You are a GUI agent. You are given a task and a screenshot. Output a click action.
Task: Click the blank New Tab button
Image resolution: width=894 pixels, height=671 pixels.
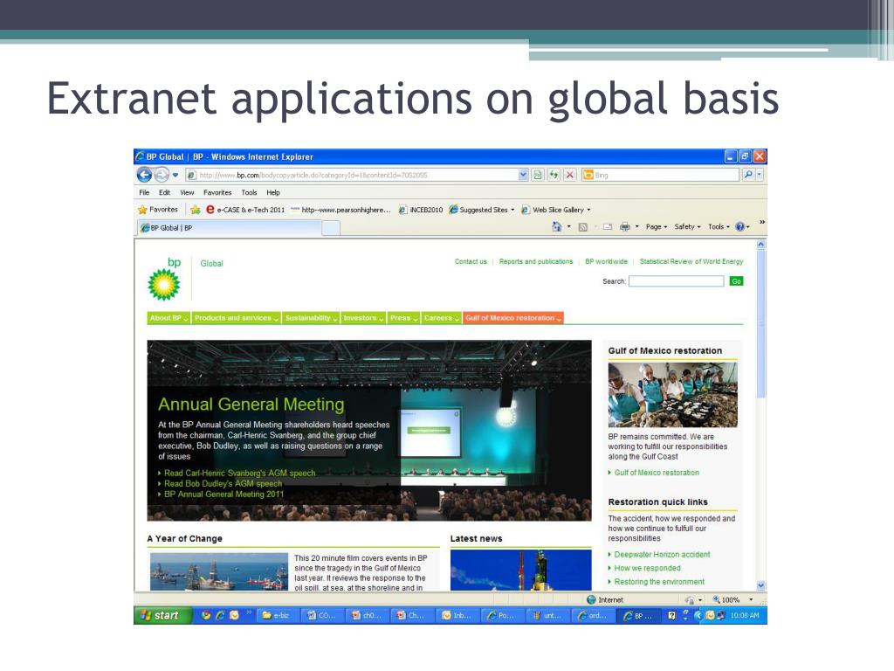[x=331, y=228]
